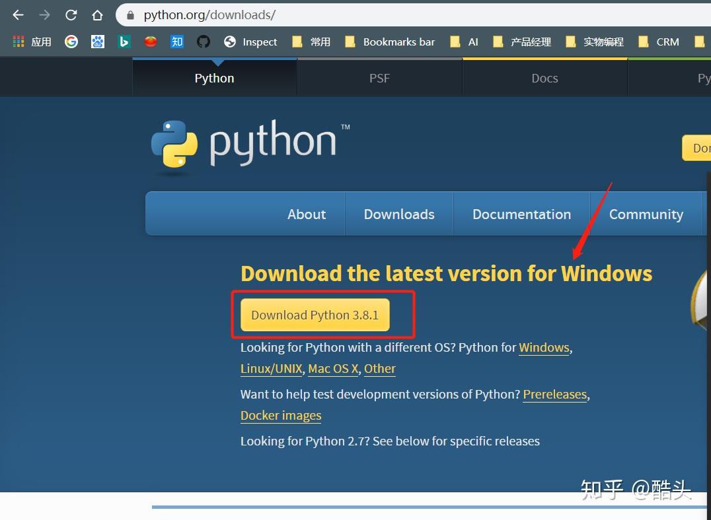Click the GitHub bookmark icon
The image size is (711, 520).
(x=204, y=41)
